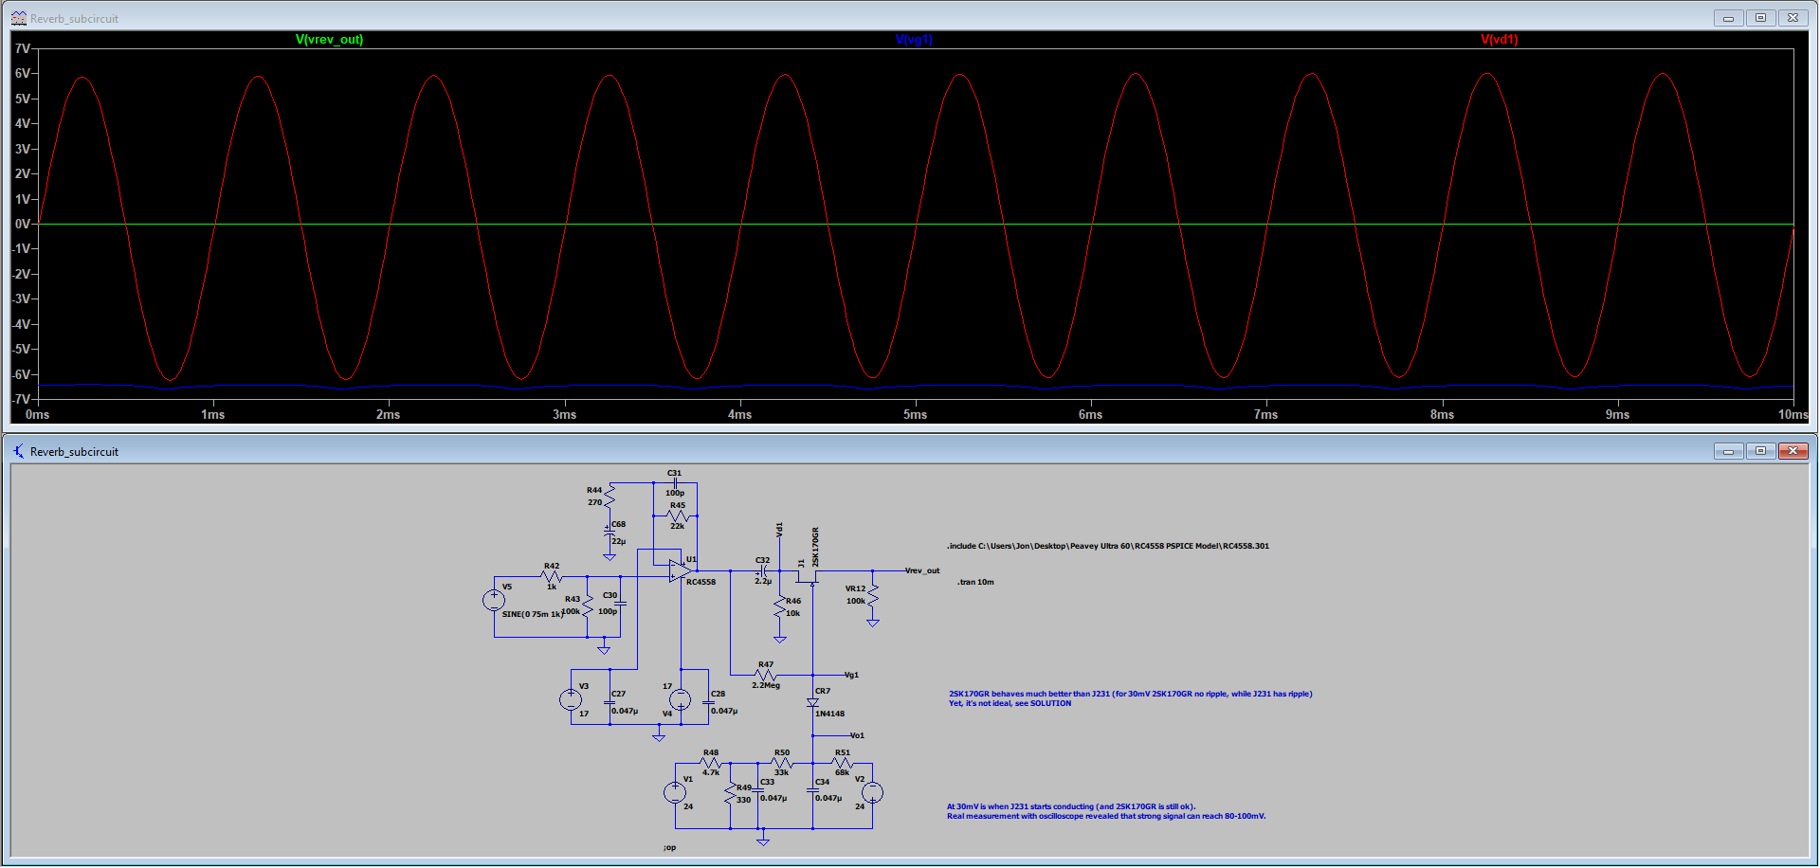Screen dimensions: 1820x868
Task: Click the .include RC4558 model directive
Action: pos(1107,546)
